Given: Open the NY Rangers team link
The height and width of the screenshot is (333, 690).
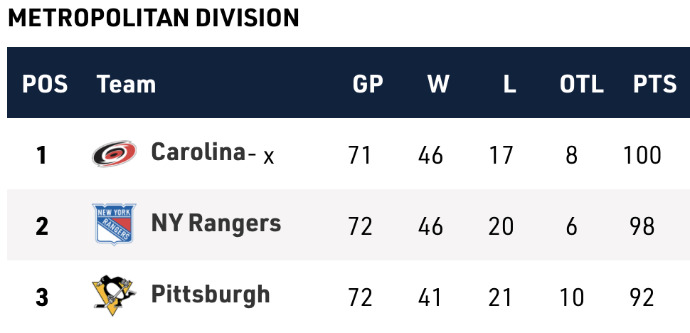Looking at the screenshot, I should [x=216, y=224].
